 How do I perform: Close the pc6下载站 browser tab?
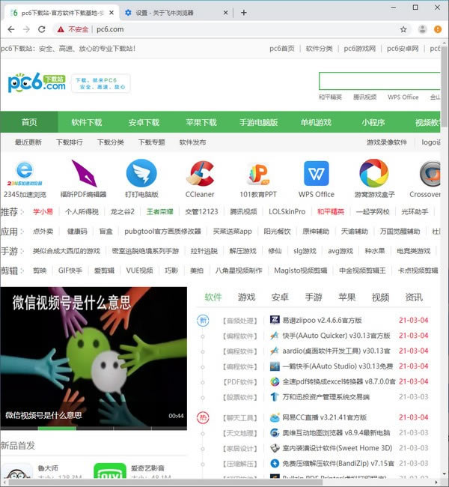[112, 13]
